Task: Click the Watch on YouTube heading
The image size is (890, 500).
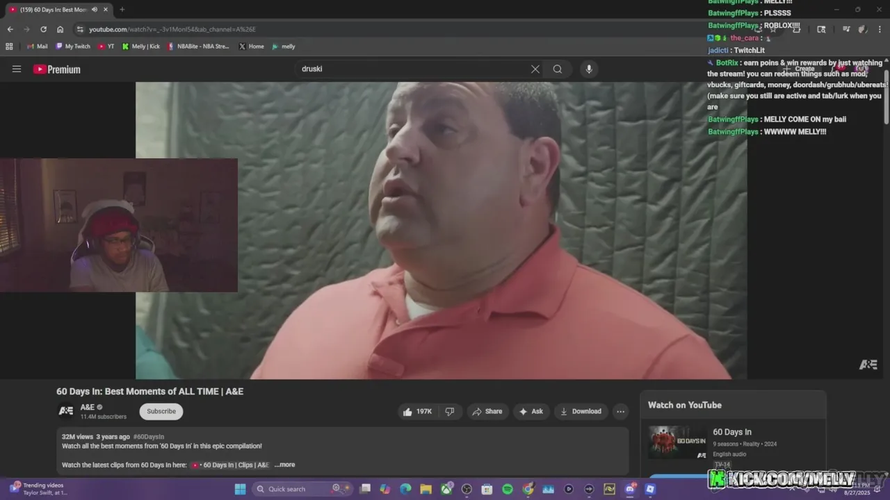Action: click(685, 405)
